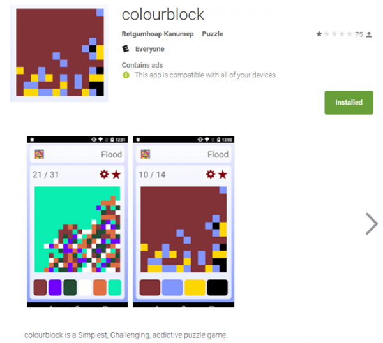Open the second screenshot showing 10 / 14
This screenshot has height=343, width=383.
click(x=183, y=221)
